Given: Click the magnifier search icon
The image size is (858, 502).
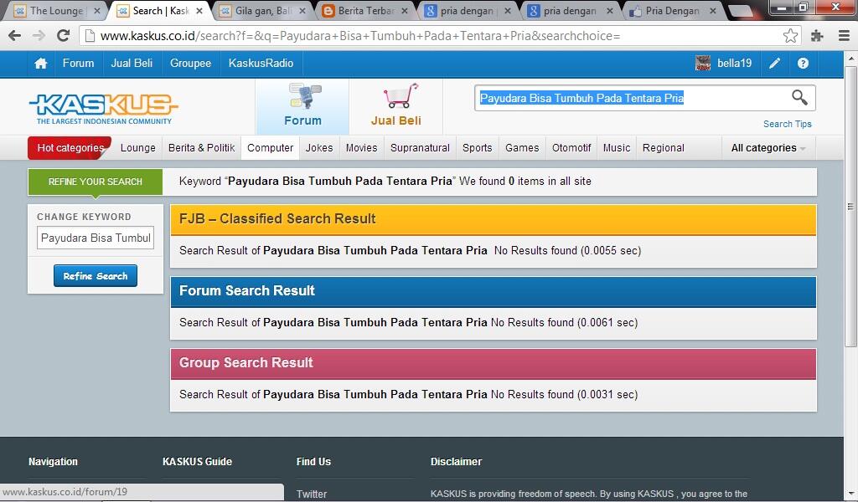Looking at the screenshot, I should tap(799, 98).
